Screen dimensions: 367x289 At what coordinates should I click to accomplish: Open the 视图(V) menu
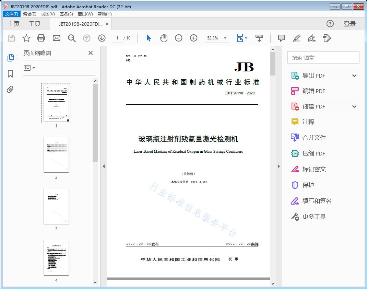48,14
